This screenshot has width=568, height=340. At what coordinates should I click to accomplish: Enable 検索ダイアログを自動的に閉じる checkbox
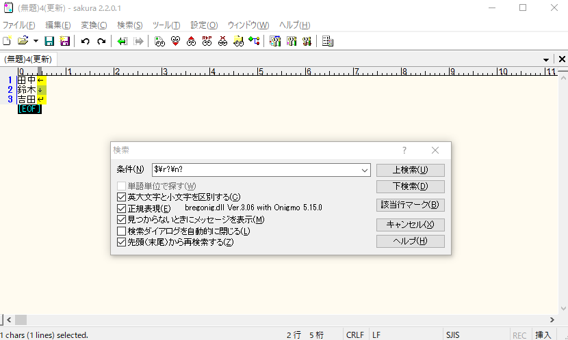tap(122, 231)
